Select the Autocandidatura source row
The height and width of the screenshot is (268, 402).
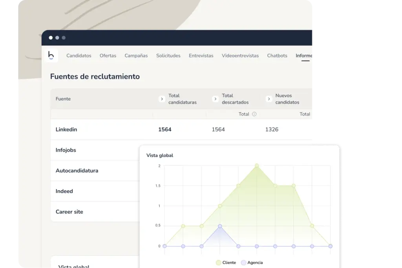95,171
